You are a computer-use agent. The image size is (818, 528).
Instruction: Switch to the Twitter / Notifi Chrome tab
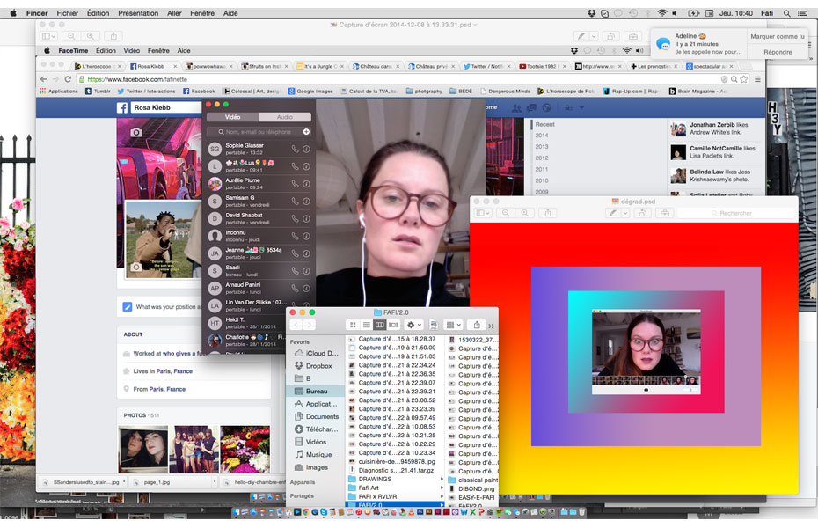point(487,66)
